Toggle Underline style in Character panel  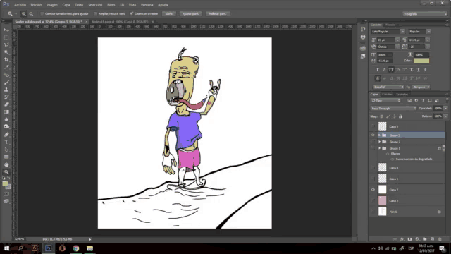pyautogui.click(x=418, y=70)
